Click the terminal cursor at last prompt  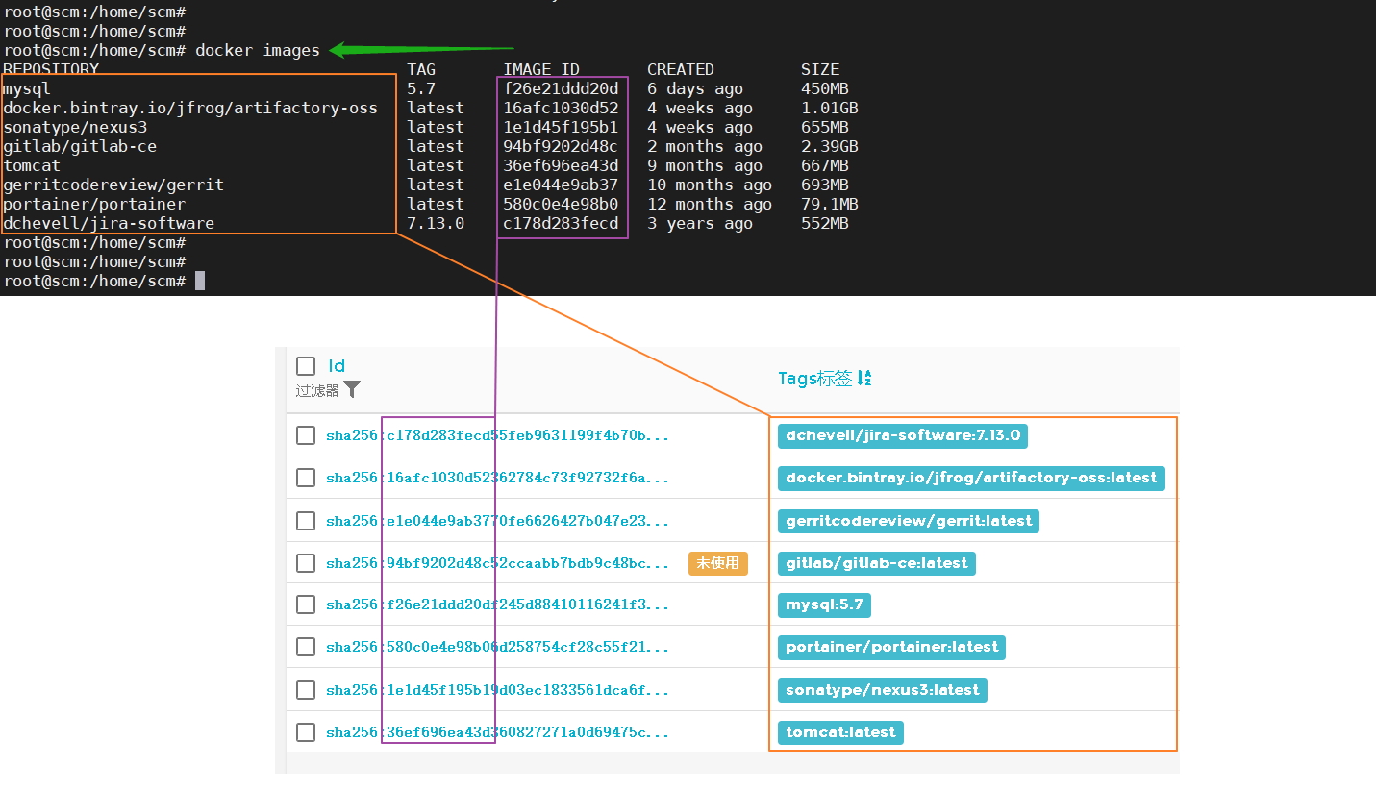pos(200,281)
